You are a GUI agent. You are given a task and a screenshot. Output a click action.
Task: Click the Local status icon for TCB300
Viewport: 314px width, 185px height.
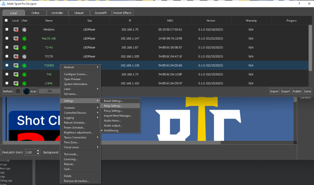[16, 66]
